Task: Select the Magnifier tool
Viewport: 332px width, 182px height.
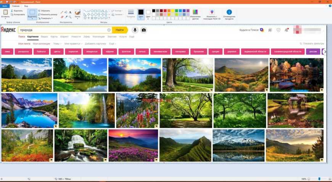Action: point(70,17)
